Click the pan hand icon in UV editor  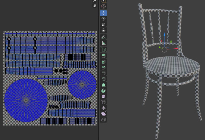[95, 6]
